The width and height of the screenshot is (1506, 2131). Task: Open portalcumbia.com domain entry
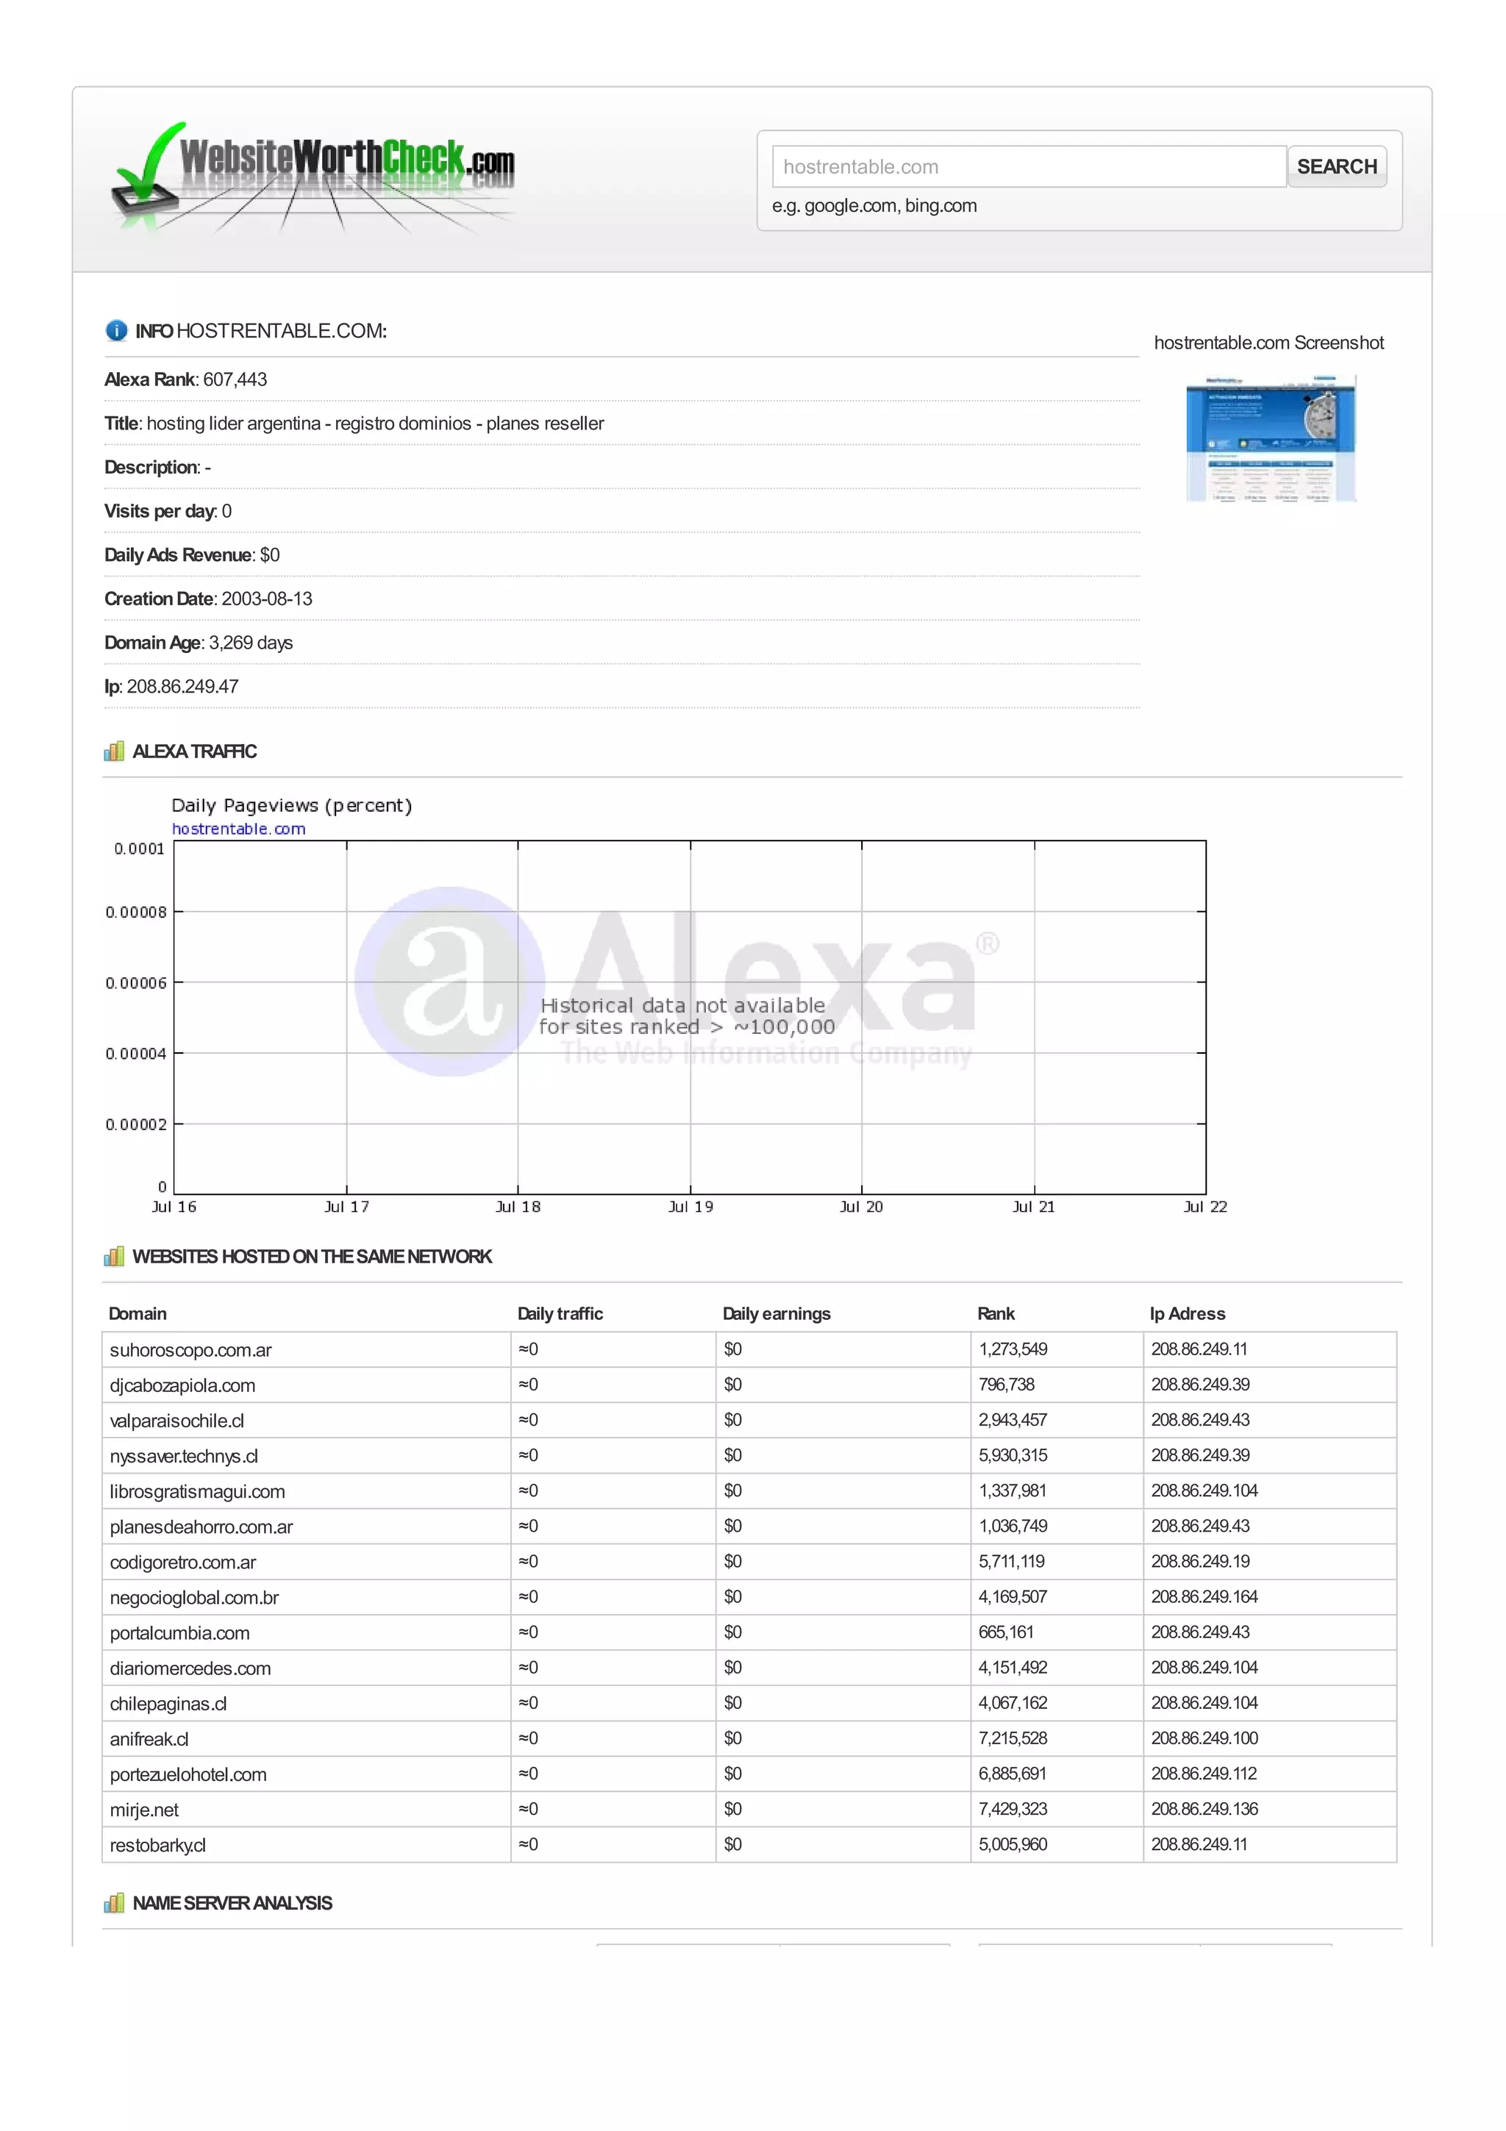pyautogui.click(x=179, y=1632)
